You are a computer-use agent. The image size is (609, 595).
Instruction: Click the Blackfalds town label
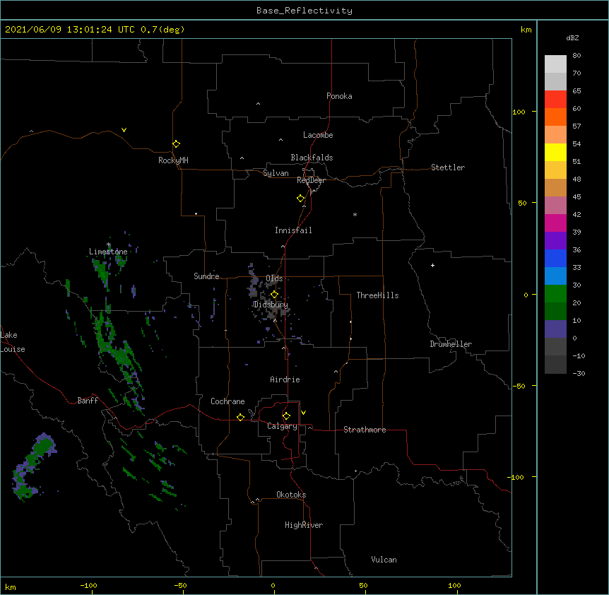pyautogui.click(x=312, y=158)
